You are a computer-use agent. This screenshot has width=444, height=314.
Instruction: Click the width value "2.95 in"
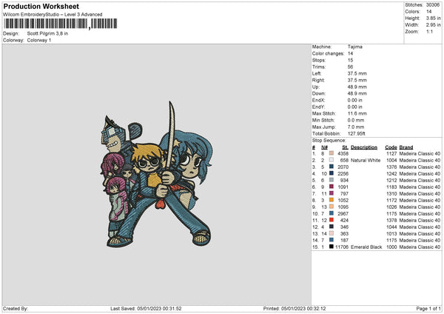click(433, 25)
